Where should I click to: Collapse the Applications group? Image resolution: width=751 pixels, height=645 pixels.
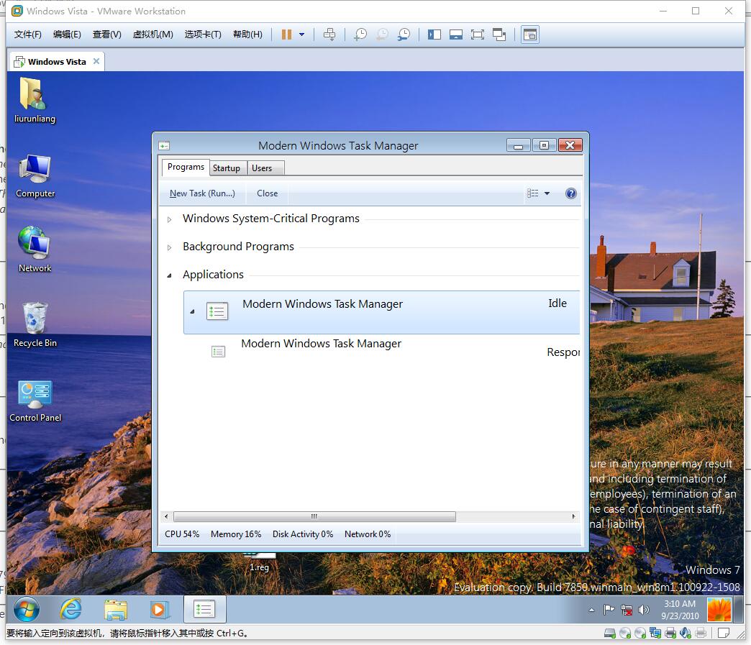(x=169, y=275)
